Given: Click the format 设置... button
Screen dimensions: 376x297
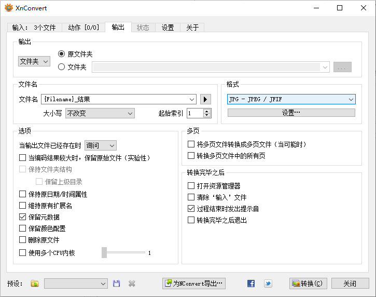Looking at the screenshot, I should (291, 113).
